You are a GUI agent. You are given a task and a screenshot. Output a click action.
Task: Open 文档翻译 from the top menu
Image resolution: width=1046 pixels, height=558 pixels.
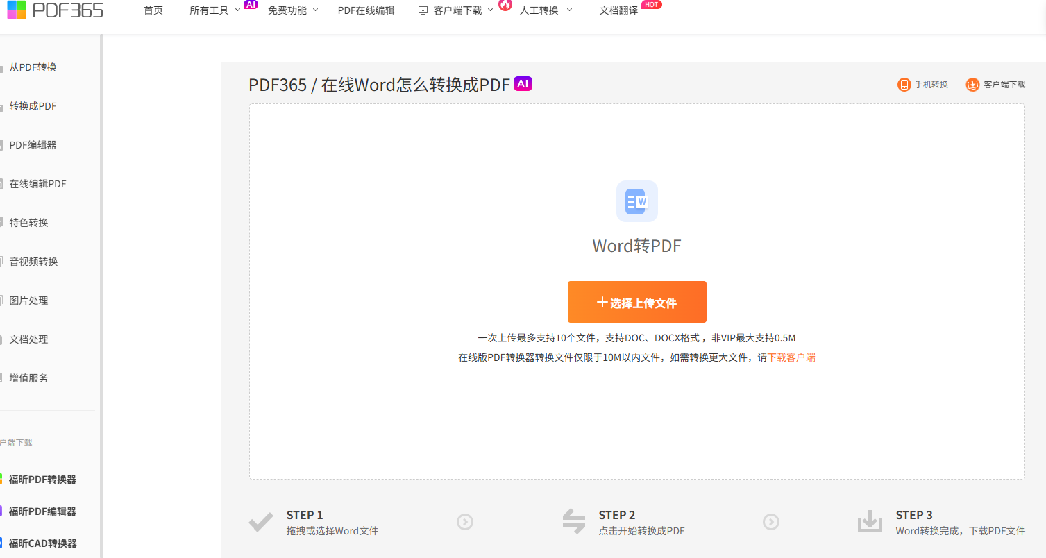point(618,10)
